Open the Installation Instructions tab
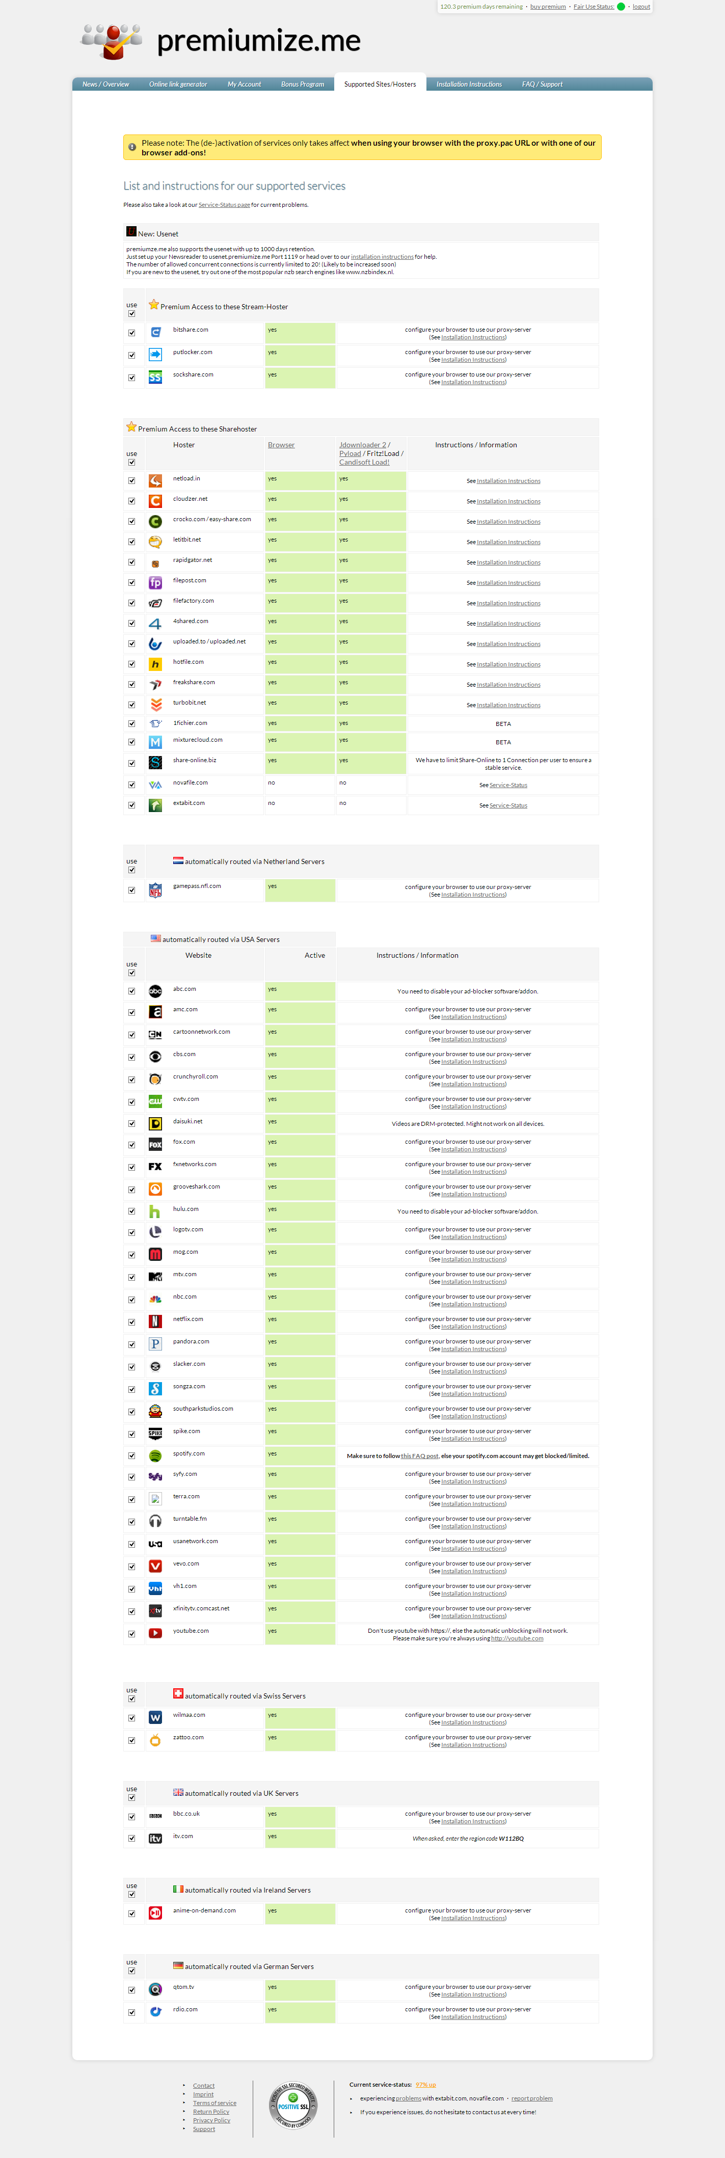725x2158 pixels. 469,85
